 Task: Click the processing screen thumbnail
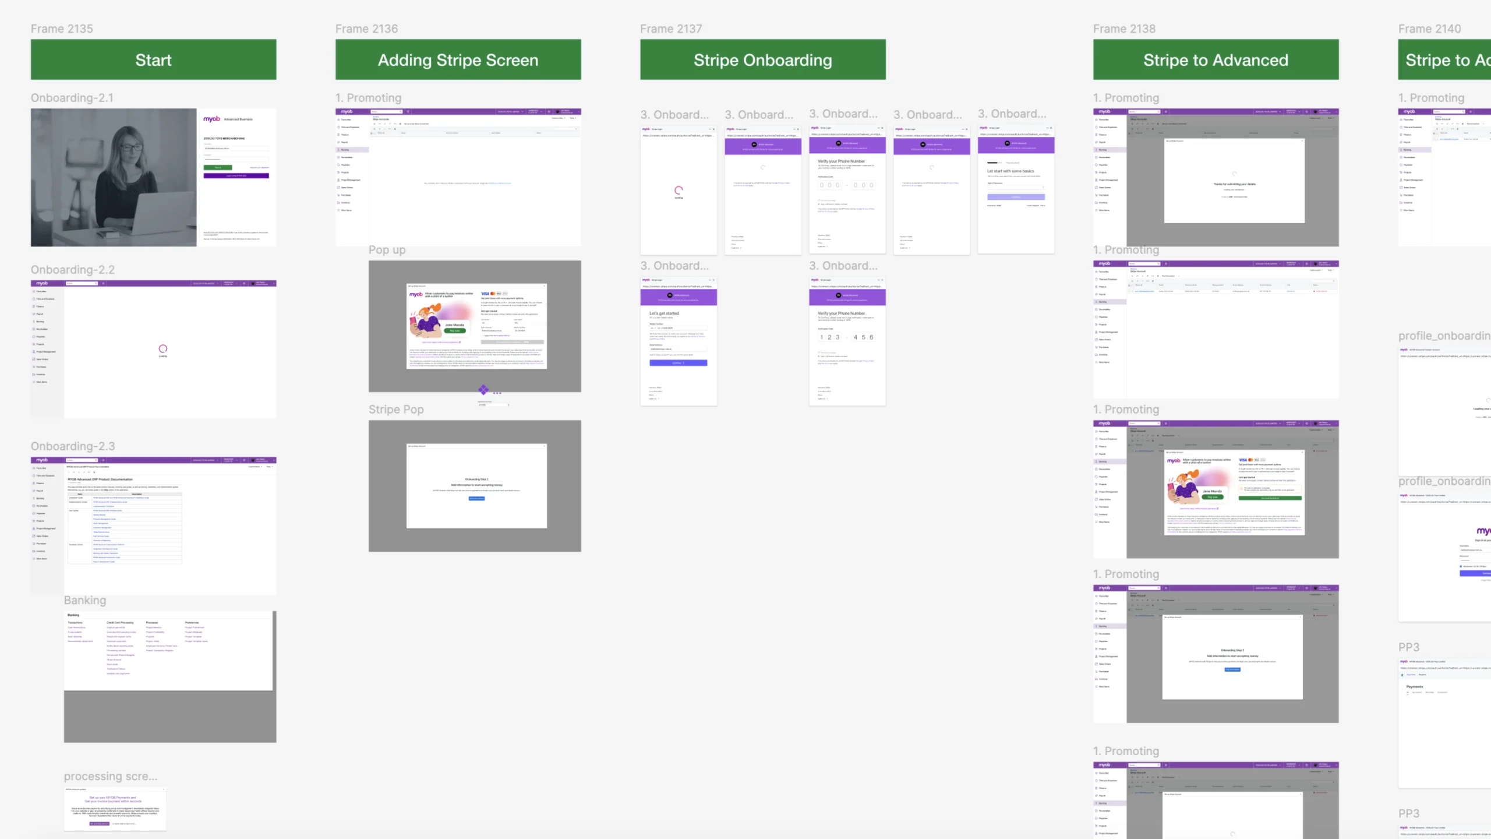click(115, 809)
